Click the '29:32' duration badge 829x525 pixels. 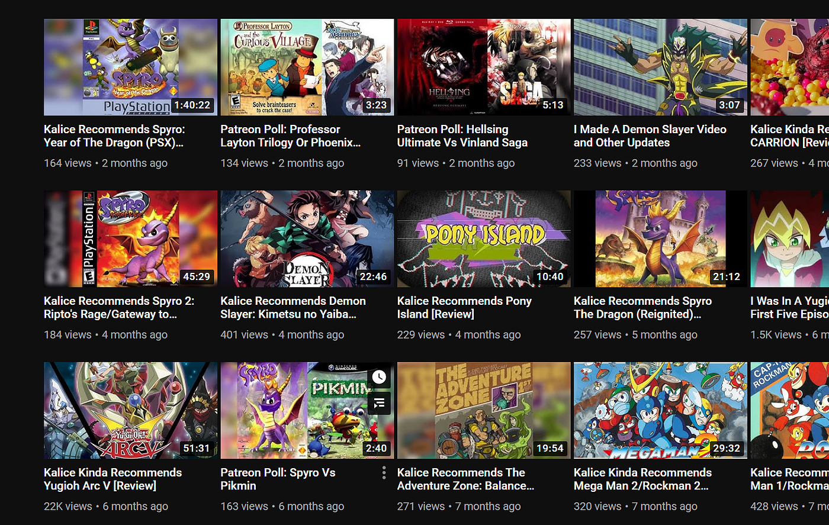click(727, 448)
